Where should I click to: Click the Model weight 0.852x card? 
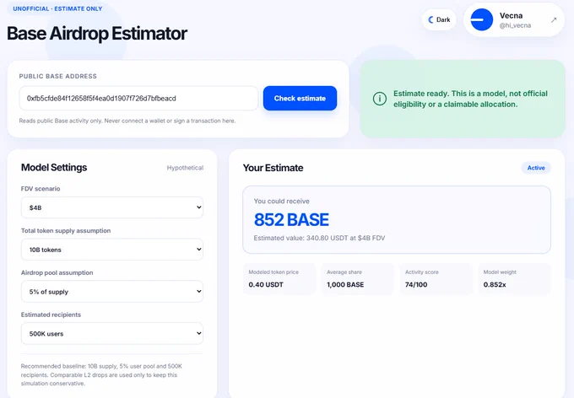pyautogui.click(x=514, y=279)
